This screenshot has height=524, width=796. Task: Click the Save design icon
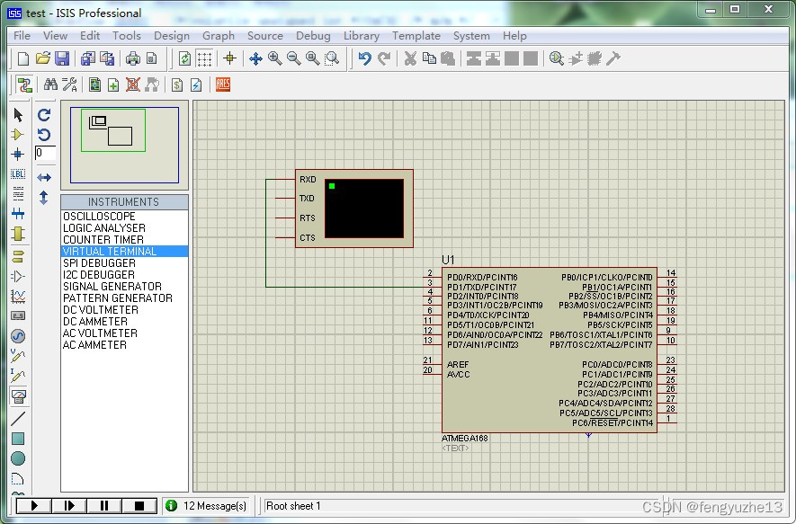(62, 58)
